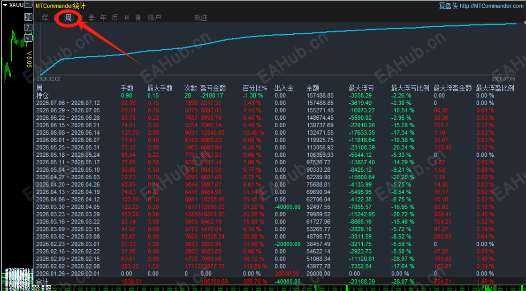The width and height of the screenshot is (526, 291).
Task: Switch to the 综 summary tab
Action: [x=45, y=17]
